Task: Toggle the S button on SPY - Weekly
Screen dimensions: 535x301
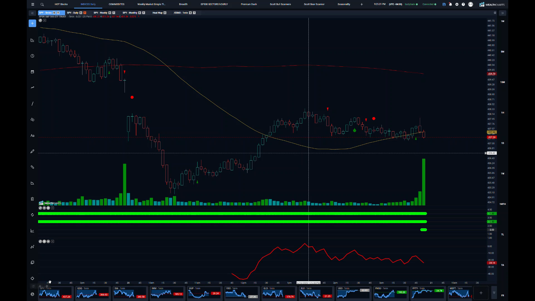Action: [110, 13]
